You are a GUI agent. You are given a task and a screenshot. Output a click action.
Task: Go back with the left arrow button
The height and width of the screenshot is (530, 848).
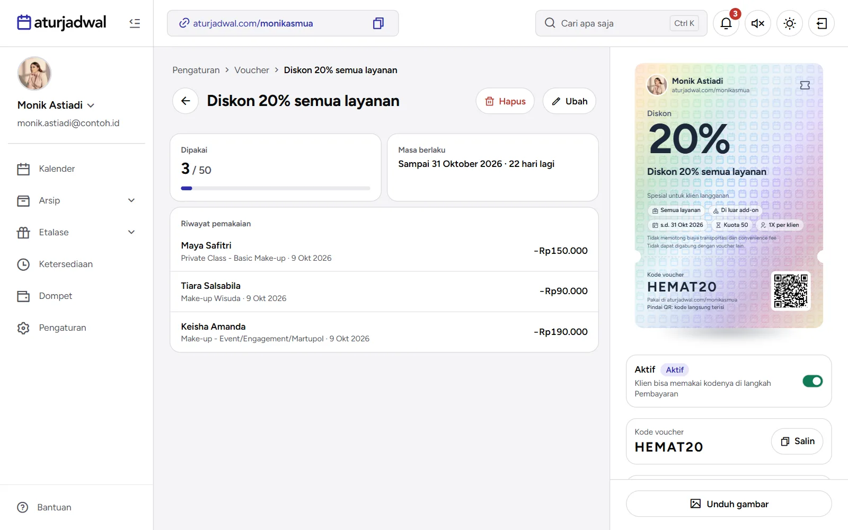(185, 101)
